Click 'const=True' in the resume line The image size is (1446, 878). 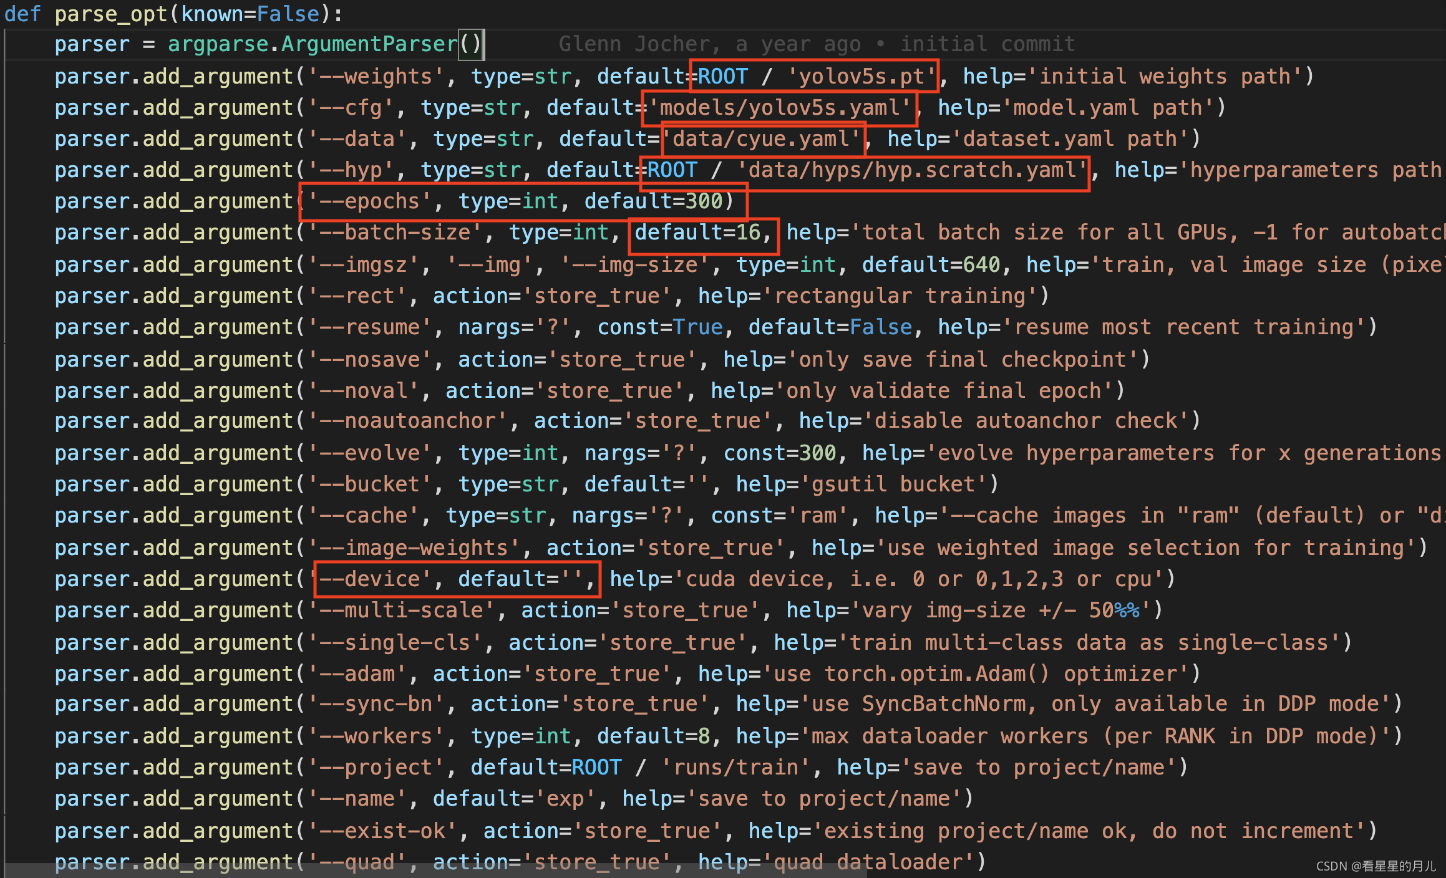pos(659,327)
